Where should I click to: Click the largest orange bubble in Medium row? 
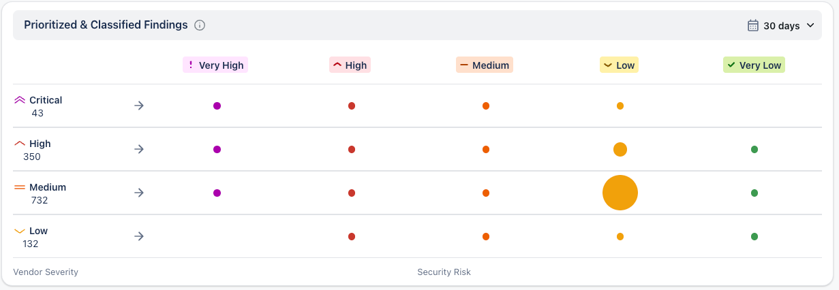620,193
